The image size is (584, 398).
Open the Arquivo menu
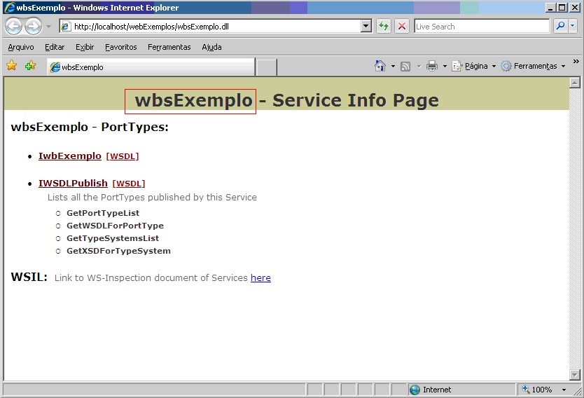coord(21,47)
